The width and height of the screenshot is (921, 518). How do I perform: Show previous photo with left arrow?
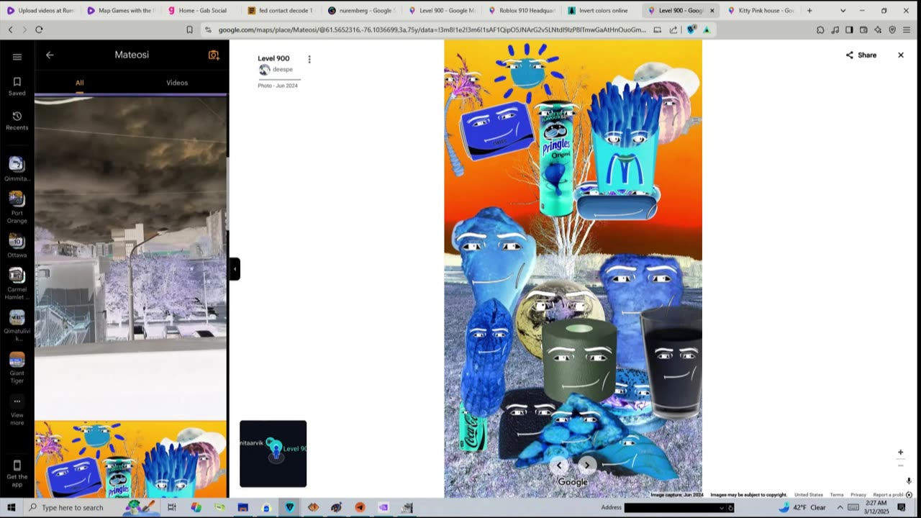559,465
